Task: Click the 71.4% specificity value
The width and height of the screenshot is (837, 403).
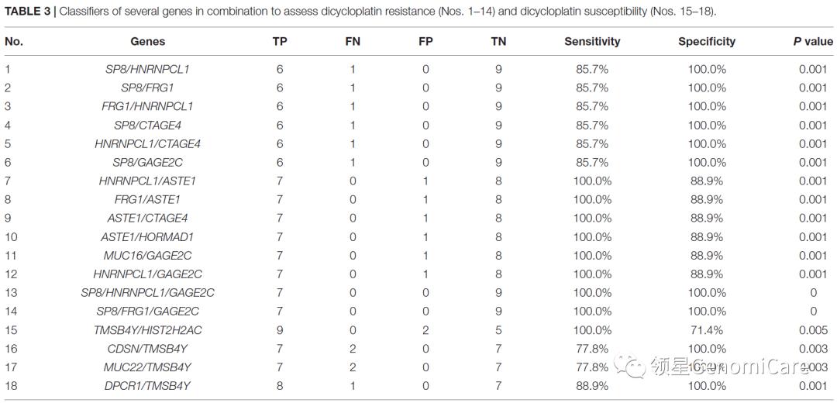Action: click(706, 329)
